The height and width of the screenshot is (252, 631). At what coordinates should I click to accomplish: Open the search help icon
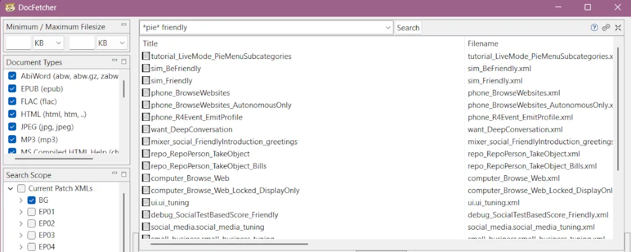point(594,27)
